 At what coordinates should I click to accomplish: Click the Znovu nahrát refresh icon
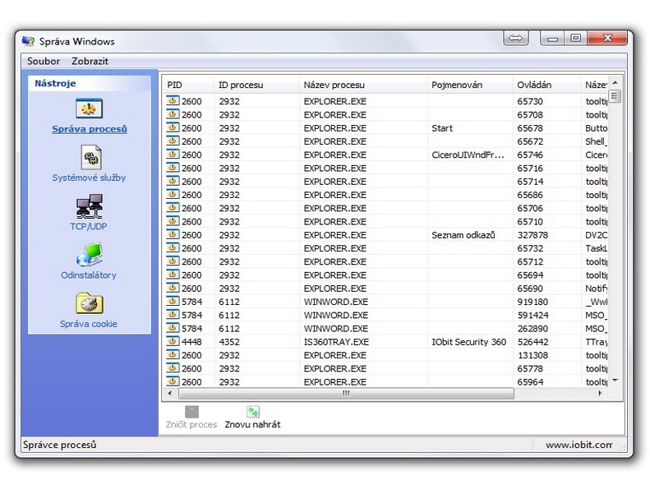[x=252, y=412]
